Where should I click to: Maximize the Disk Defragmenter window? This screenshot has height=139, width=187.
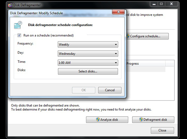[161, 4]
